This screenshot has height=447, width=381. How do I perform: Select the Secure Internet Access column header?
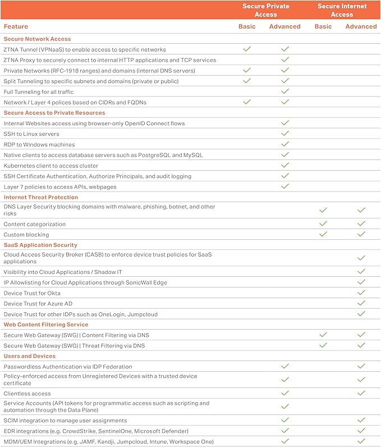(x=342, y=10)
